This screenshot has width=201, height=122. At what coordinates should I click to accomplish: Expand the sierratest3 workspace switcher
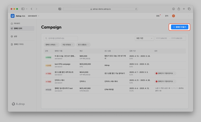[x=33, y=16]
